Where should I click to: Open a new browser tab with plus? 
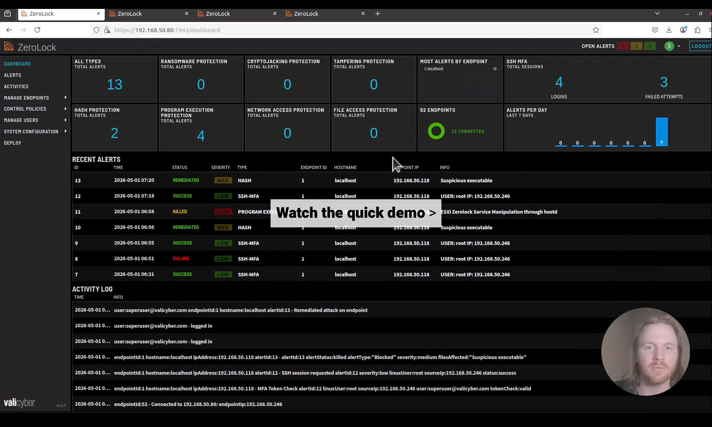[x=378, y=14]
